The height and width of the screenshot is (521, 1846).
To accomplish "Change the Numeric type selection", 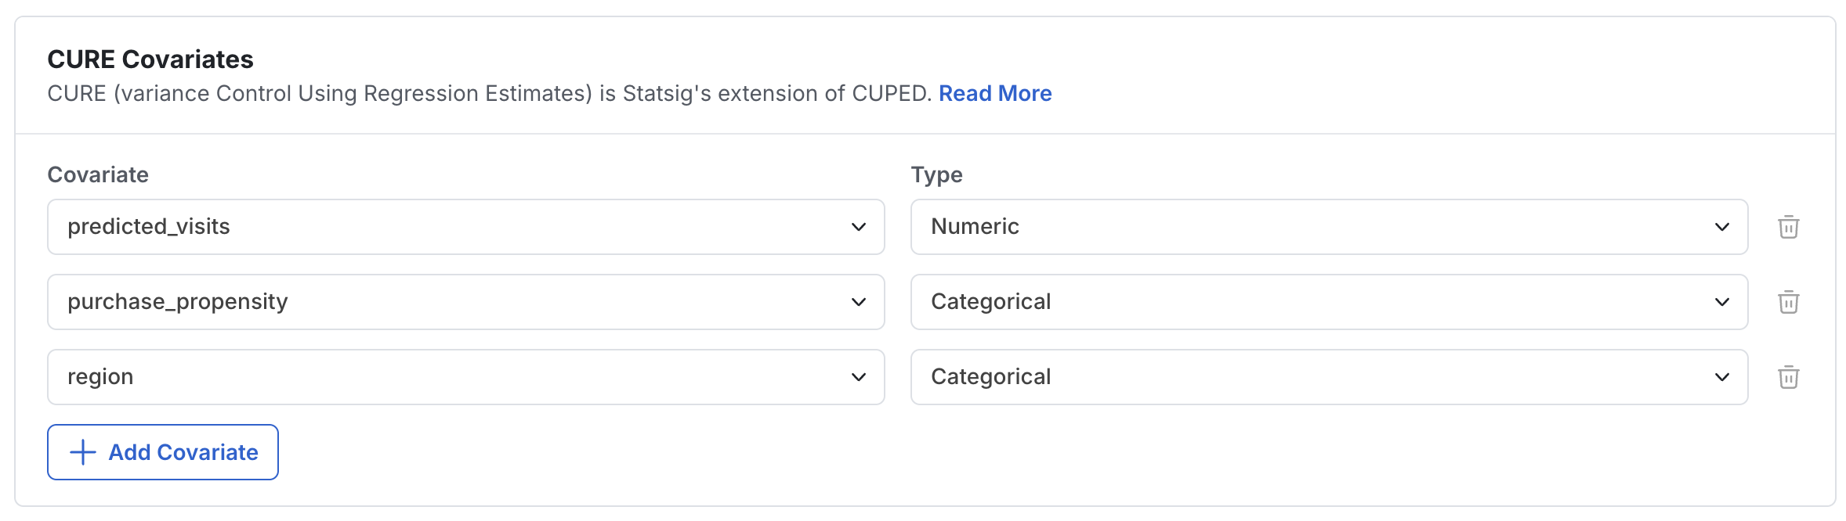I will pos(1330,227).
